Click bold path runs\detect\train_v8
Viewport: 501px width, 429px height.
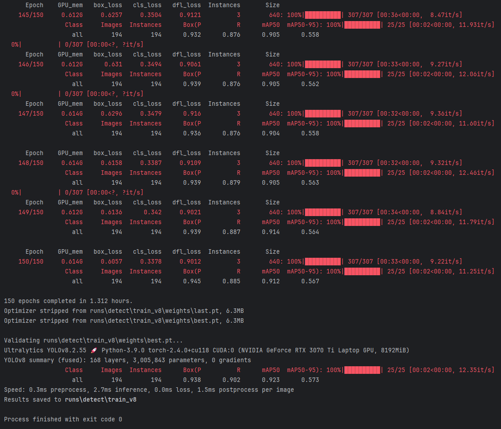[101, 399]
